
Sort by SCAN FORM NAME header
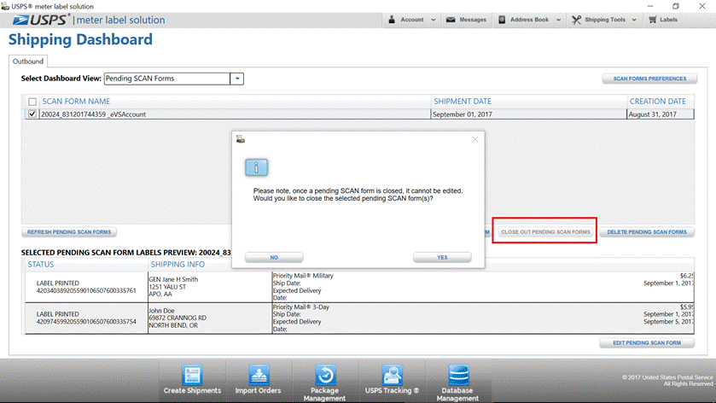76,102
